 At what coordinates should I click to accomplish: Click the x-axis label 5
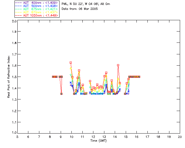[x=17, y=137]
